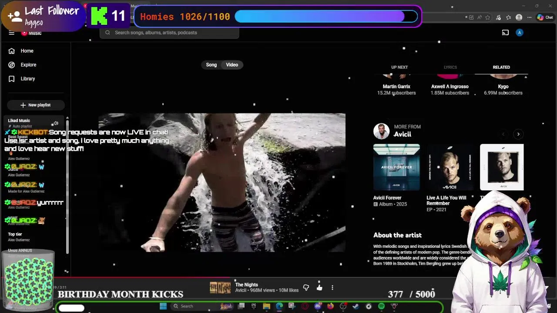Open the blue 'A' account avatar menu

pos(519,33)
